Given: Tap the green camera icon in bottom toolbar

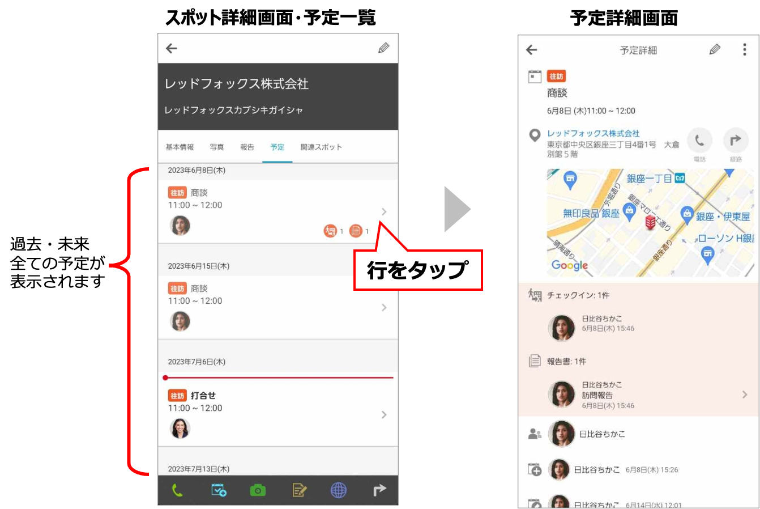Looking at the screenshot, I should 258,490.
